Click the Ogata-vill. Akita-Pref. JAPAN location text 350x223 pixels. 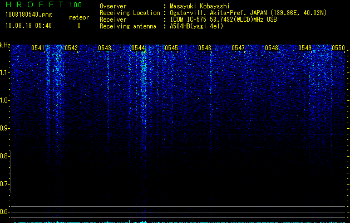pos(248,13)
